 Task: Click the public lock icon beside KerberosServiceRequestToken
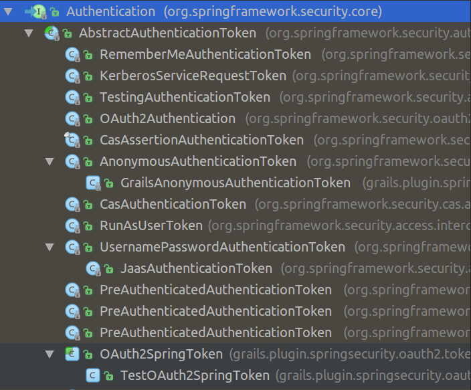coord(88,76)
